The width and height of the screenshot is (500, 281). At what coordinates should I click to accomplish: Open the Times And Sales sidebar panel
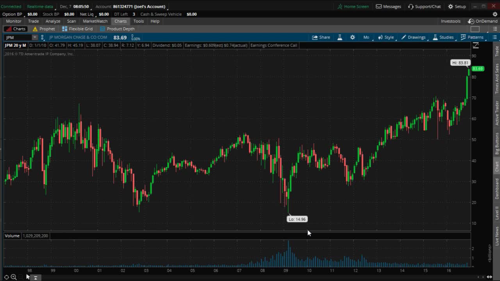tap(497, 78)
